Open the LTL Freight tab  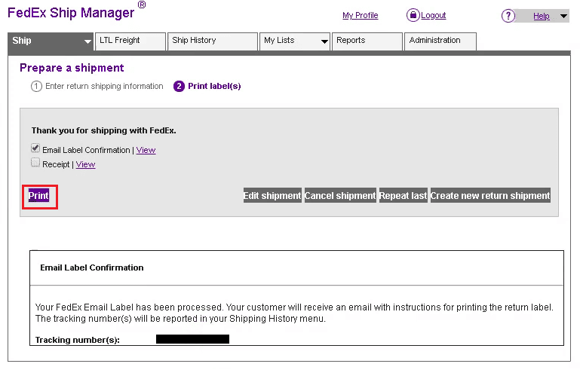tap(130, 41)
